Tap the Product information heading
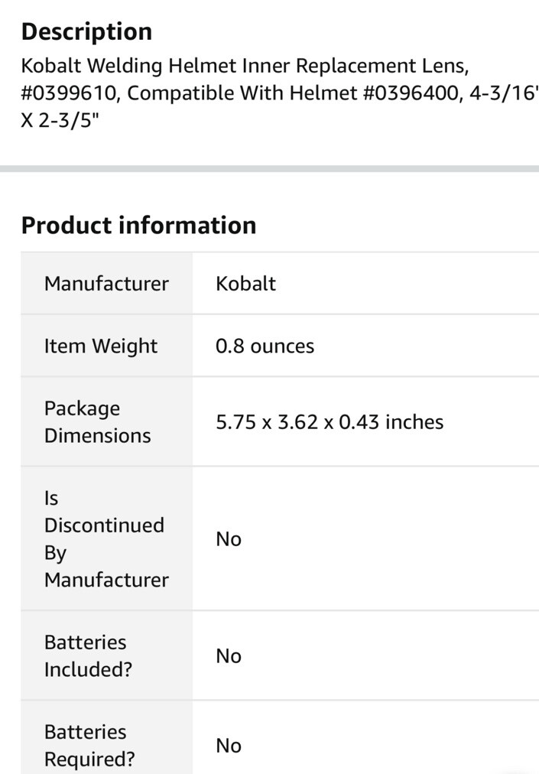The width and height of the screenshot is (539, 774). point(138,225)
